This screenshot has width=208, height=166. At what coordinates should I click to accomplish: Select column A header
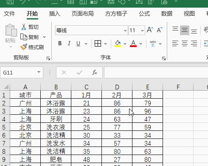tap(25, 87)
